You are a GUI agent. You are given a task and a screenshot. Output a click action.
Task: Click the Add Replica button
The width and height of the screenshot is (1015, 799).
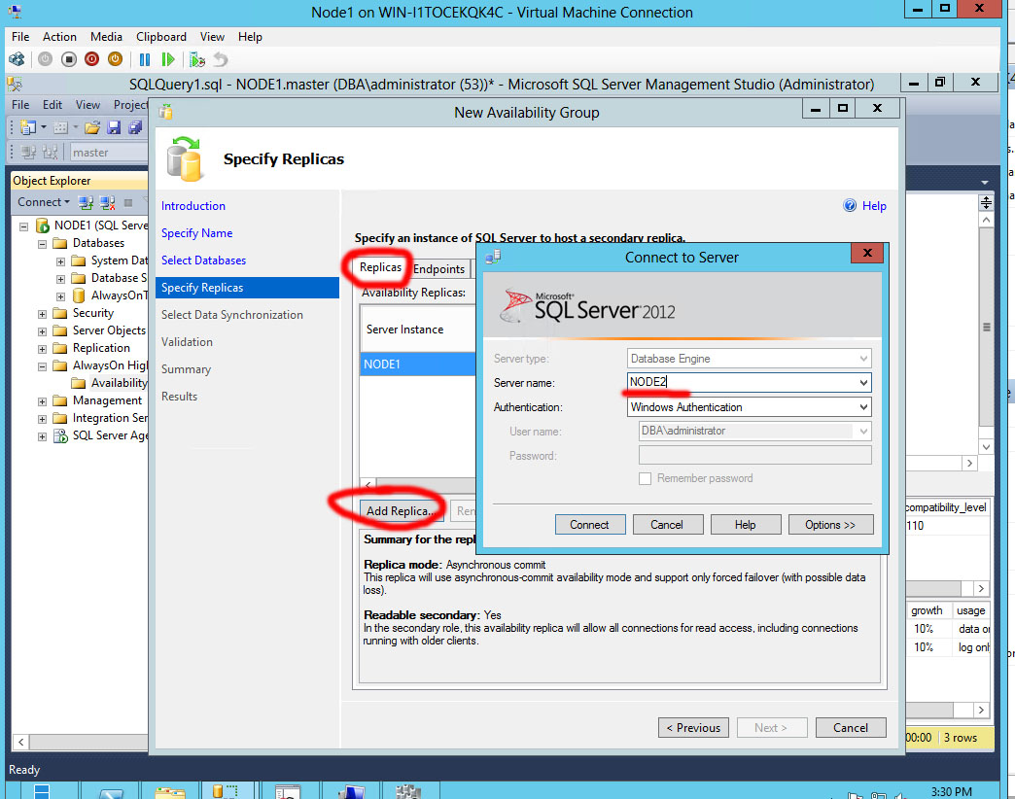(x=401, y=509)
